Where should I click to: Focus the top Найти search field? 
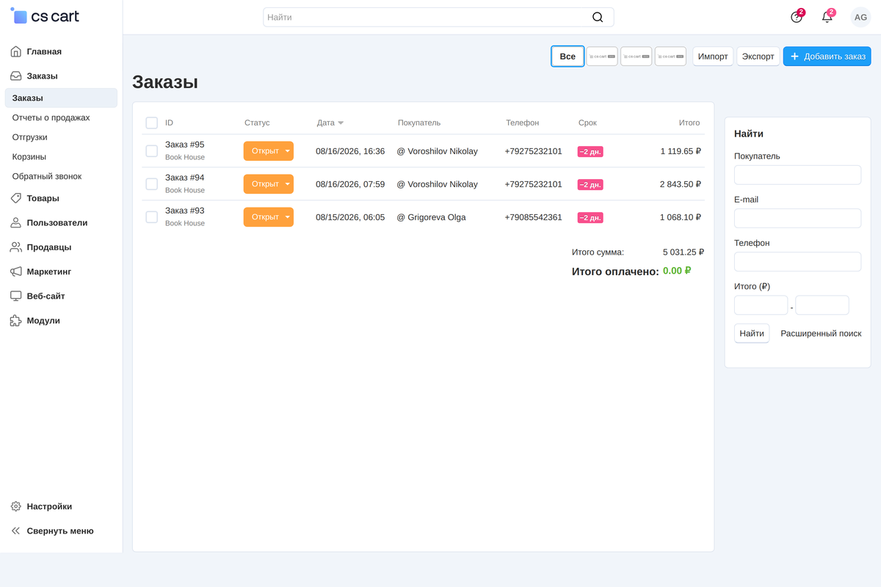[x=438, y=17]
